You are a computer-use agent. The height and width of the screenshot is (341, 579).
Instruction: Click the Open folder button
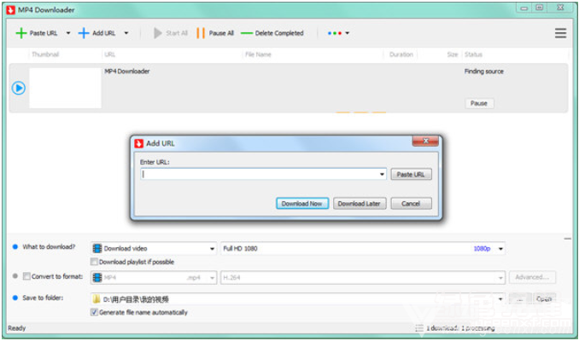point(544,299)
